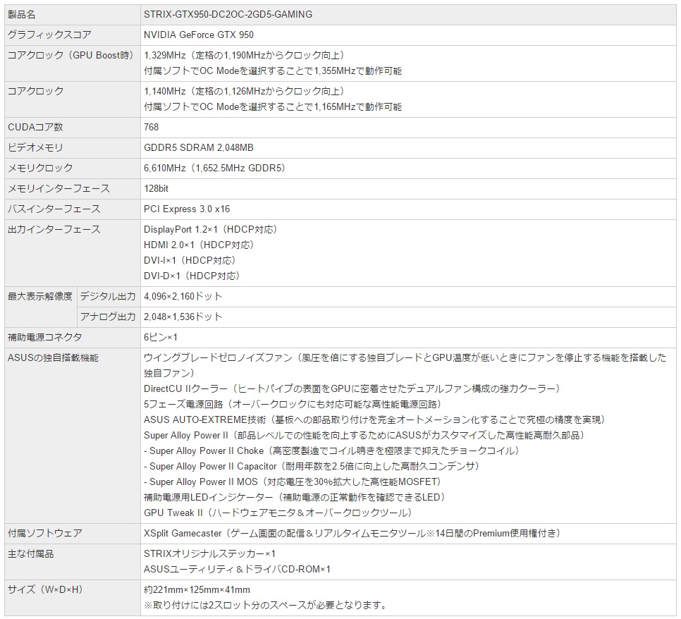The width and height of the screenshot is (681, 619).
Task: Click the 出力インターフェース label
Action: pos(54,229)
